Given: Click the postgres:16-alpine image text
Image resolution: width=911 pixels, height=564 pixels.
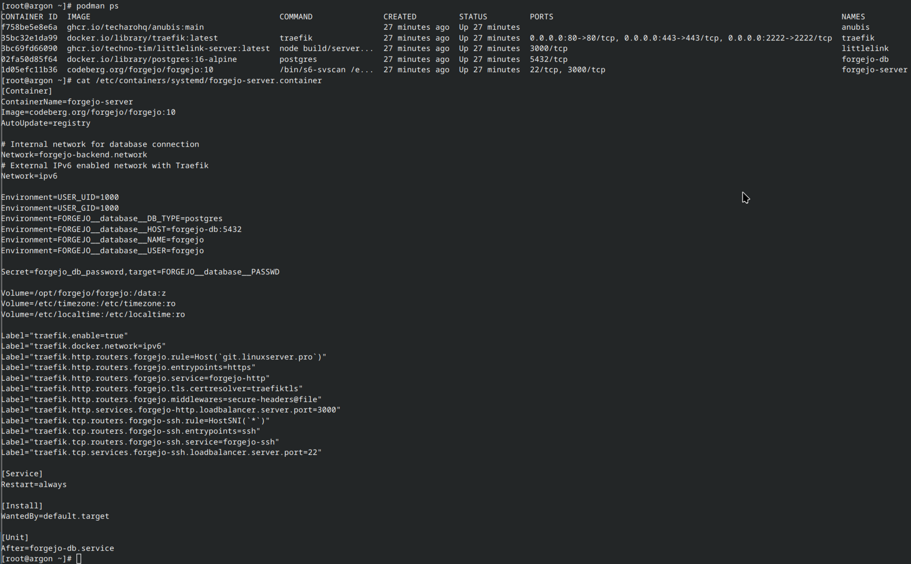Looking at the screenshot, I should (x=152, y=60).
